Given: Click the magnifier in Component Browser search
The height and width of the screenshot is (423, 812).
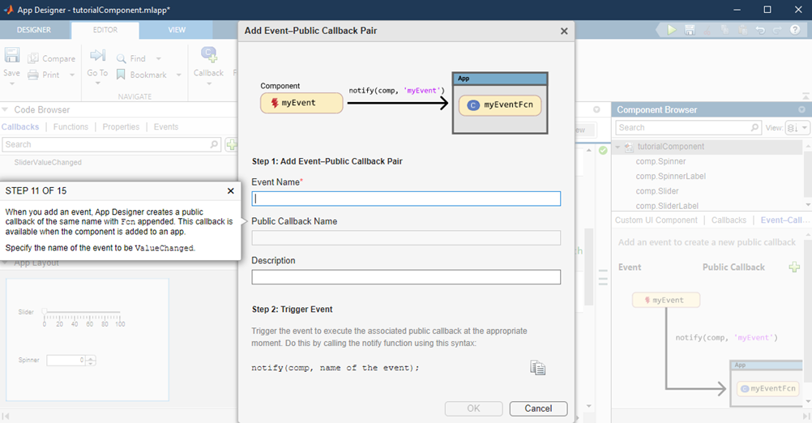Looking at the screenshot, I should pyautogui.click(x=754, y=127).
